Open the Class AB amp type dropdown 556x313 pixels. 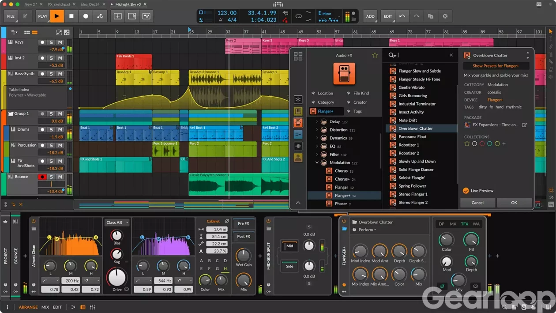click(117, 222)
